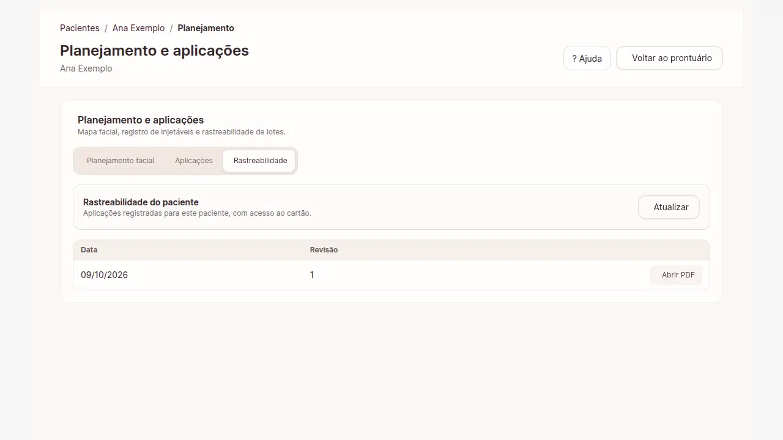The height and width of the screenshot is (440, 783).
Task: Go to Pacientes in the breadcrumb
Action: pos(80,28)
